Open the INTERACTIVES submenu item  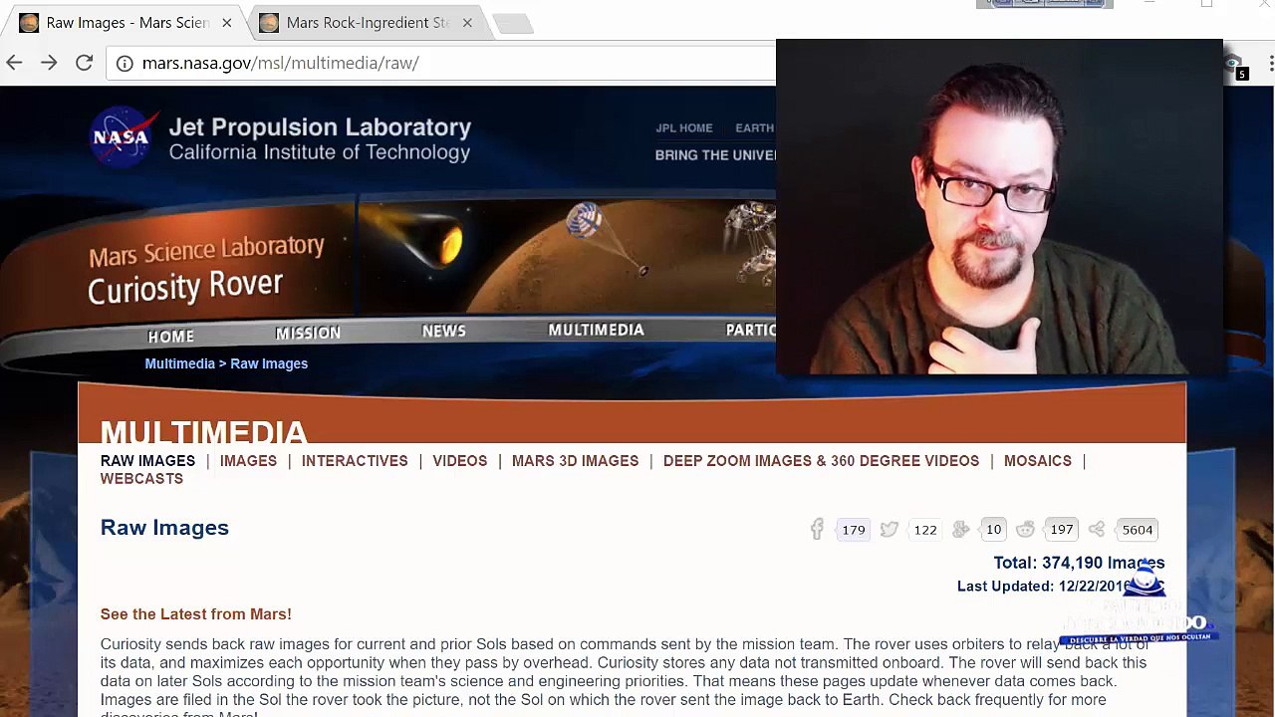point(355,461)
